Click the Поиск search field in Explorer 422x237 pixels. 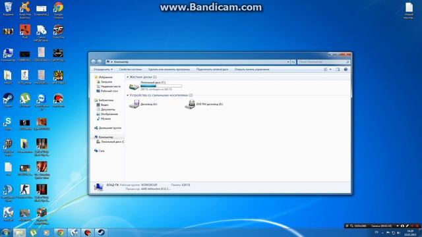point(324,62)
